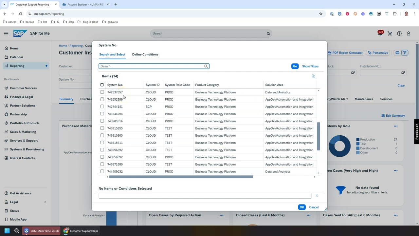Open the browser tab list dropdown

coord(4,5)
